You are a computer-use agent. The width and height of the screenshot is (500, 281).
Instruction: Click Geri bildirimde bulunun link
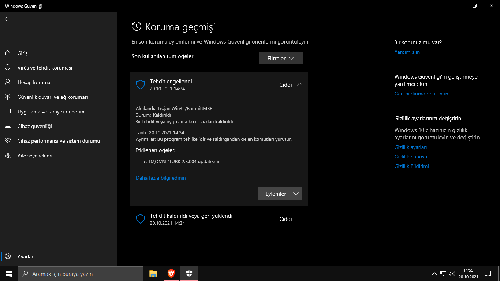421,94
